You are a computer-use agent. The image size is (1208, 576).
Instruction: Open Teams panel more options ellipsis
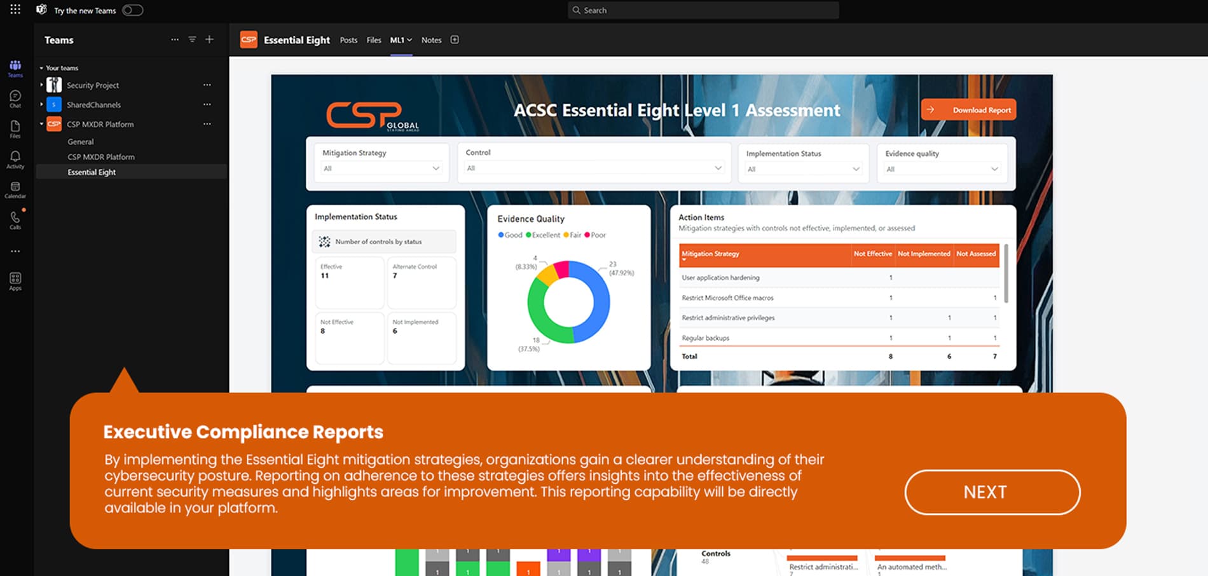(x=175, y=39)
